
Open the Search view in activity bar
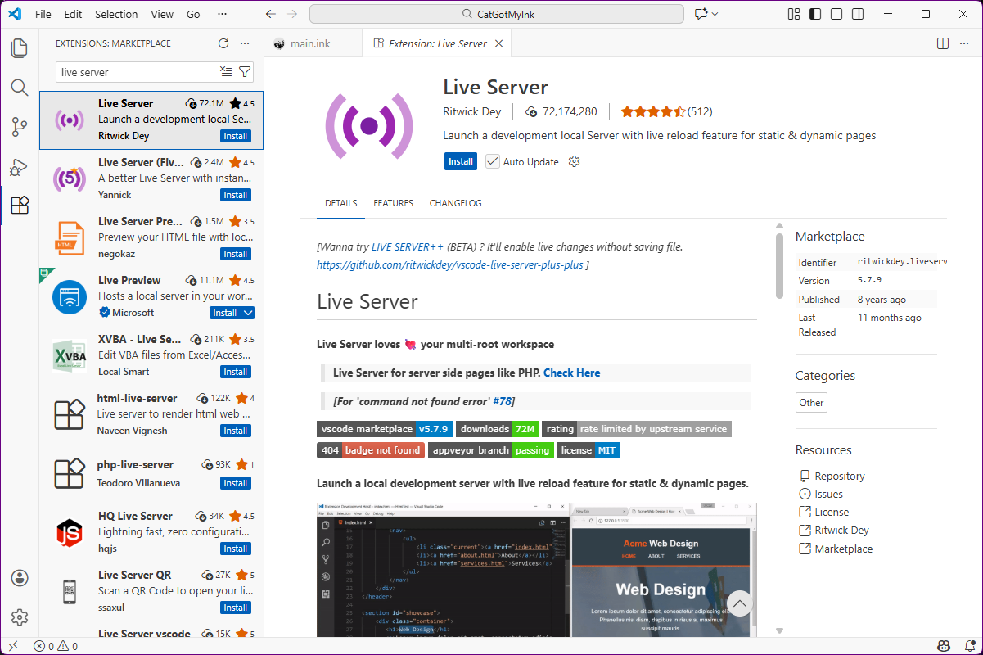(x=20, y=88)
